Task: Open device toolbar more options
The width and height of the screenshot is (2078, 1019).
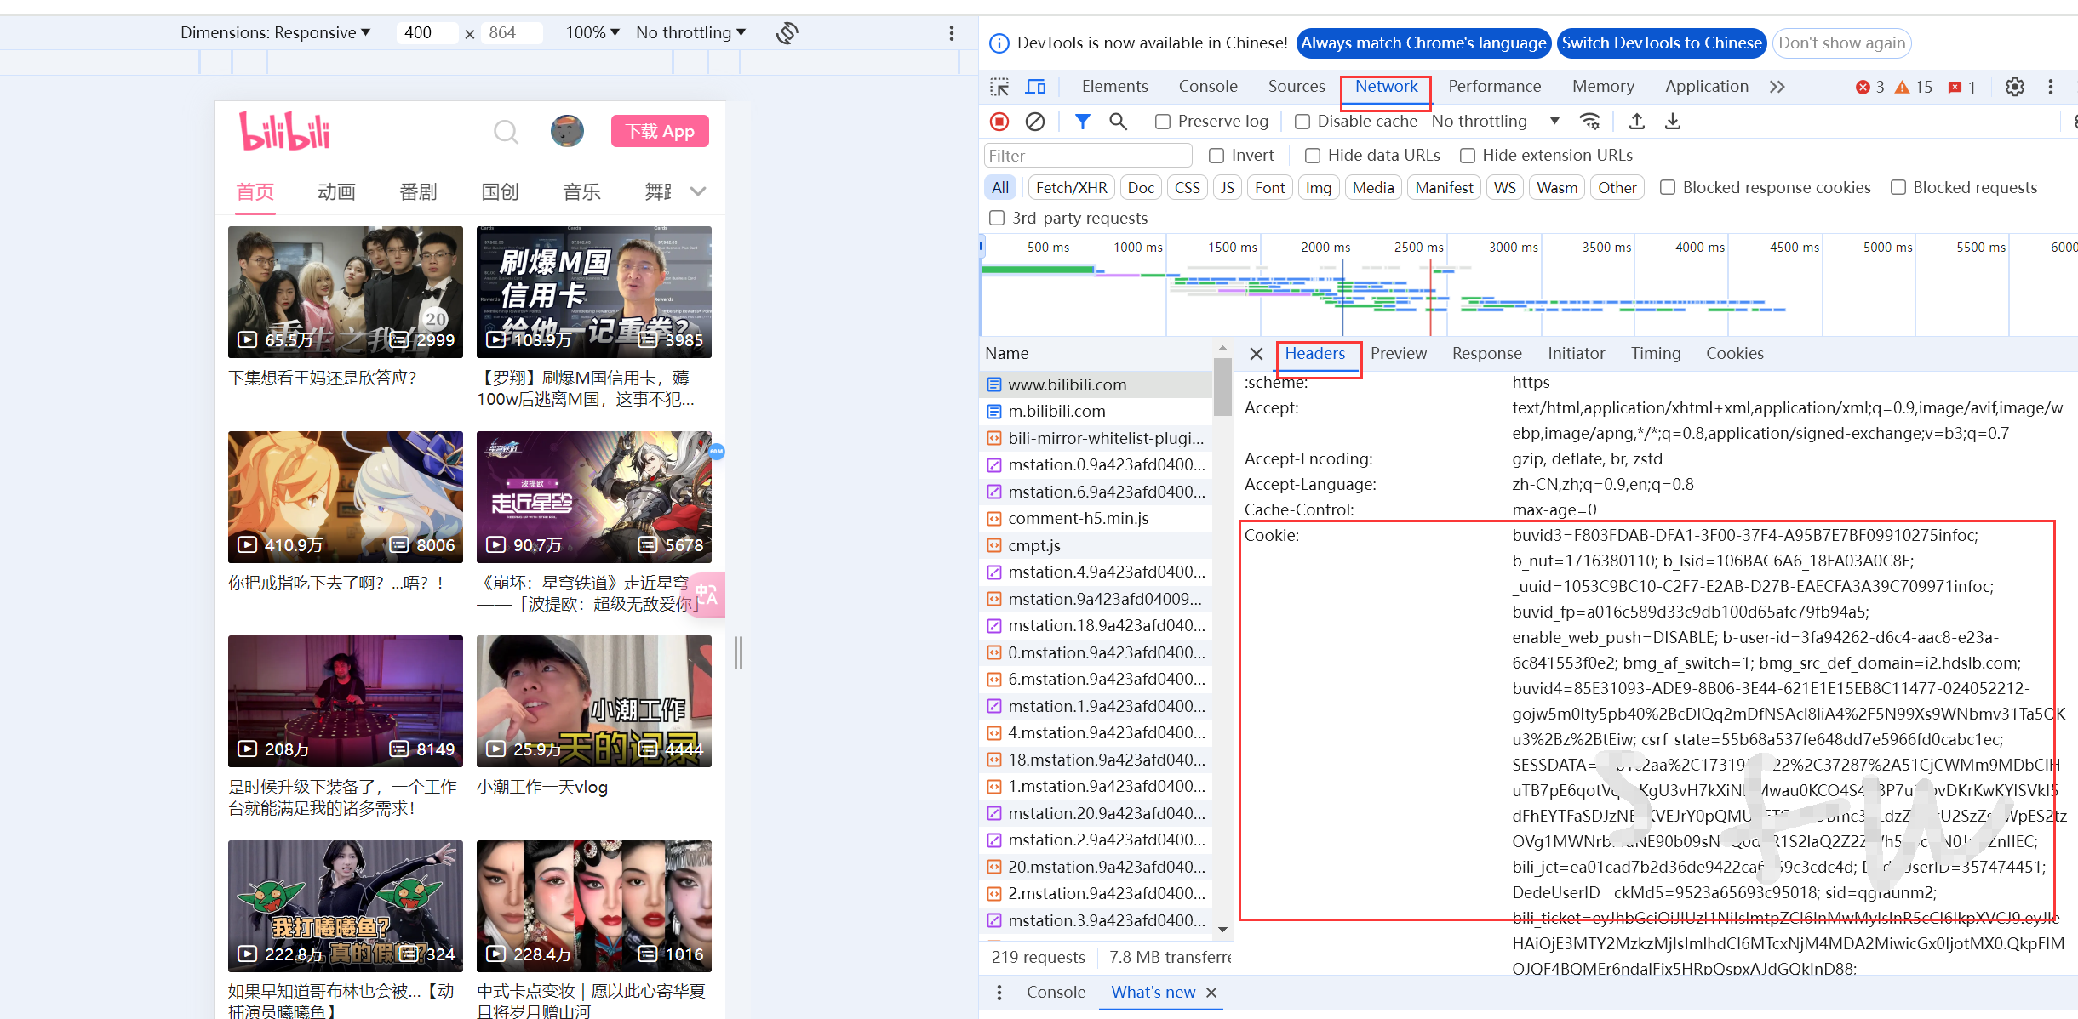Action: pos(952,33)
